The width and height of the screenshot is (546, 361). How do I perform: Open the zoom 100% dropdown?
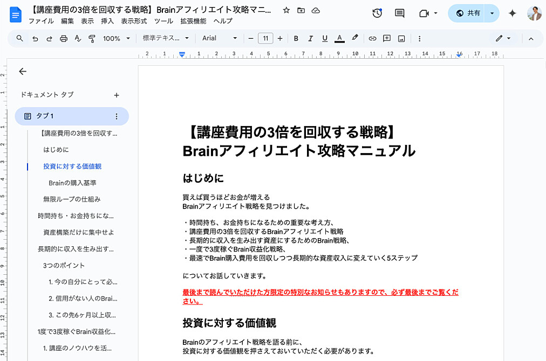click(117, 38)
